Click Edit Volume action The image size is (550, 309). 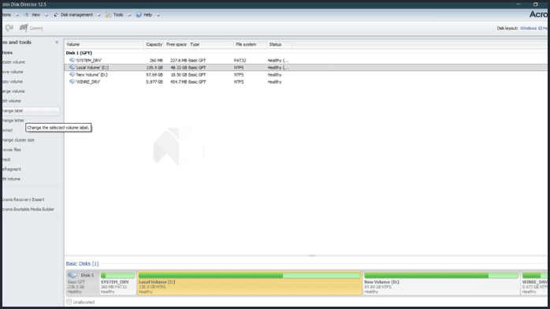click(11, 179)
